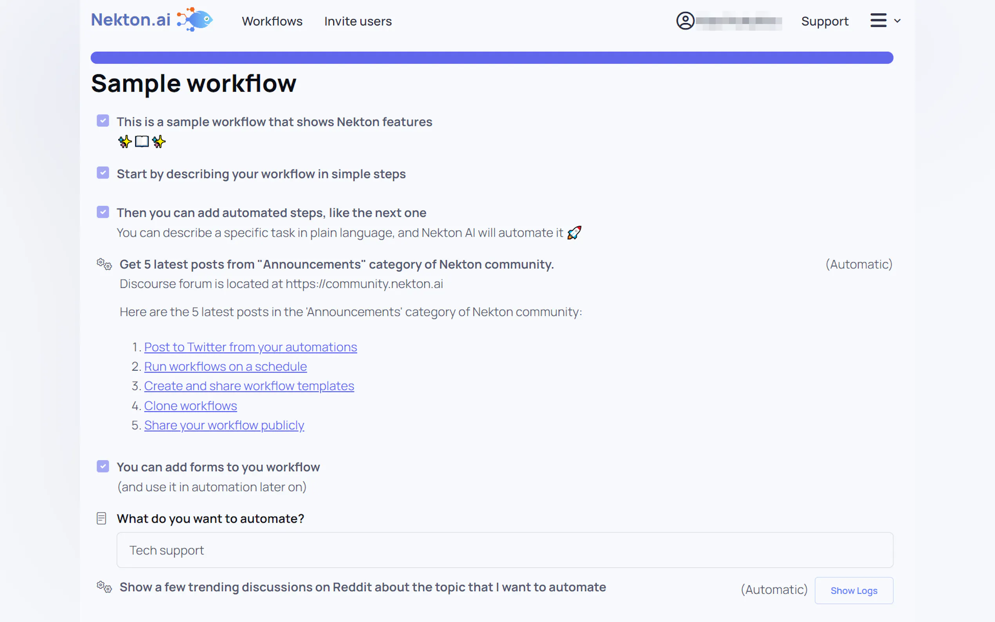Screen dimensions: 995x622
Task: Click the user account avatar icon
Action: tap(685, 21)
